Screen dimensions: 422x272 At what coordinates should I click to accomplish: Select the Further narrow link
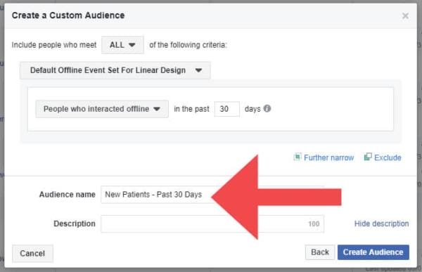[328, 157]
